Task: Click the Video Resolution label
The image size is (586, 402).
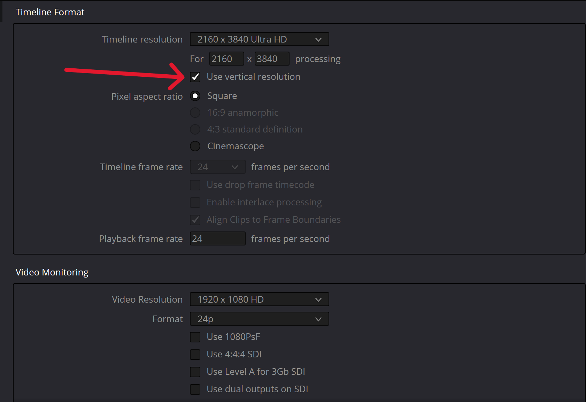Action: click(x=147, y=299)
